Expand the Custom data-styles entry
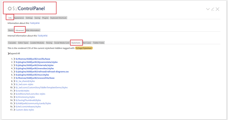The image size is (228, 120). (x=15, y=110)
